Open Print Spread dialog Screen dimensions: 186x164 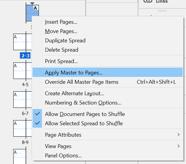coord(61,61)
